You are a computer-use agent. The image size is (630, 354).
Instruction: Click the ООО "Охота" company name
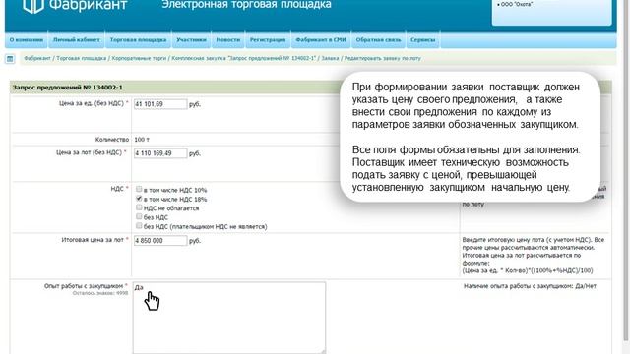click(516, 4)
